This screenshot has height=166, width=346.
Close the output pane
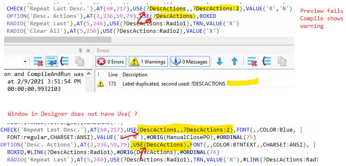88,50
